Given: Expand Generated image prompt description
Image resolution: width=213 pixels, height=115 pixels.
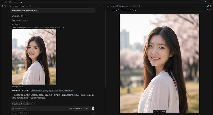Looking at the screenshot, I should pos(38,27).
